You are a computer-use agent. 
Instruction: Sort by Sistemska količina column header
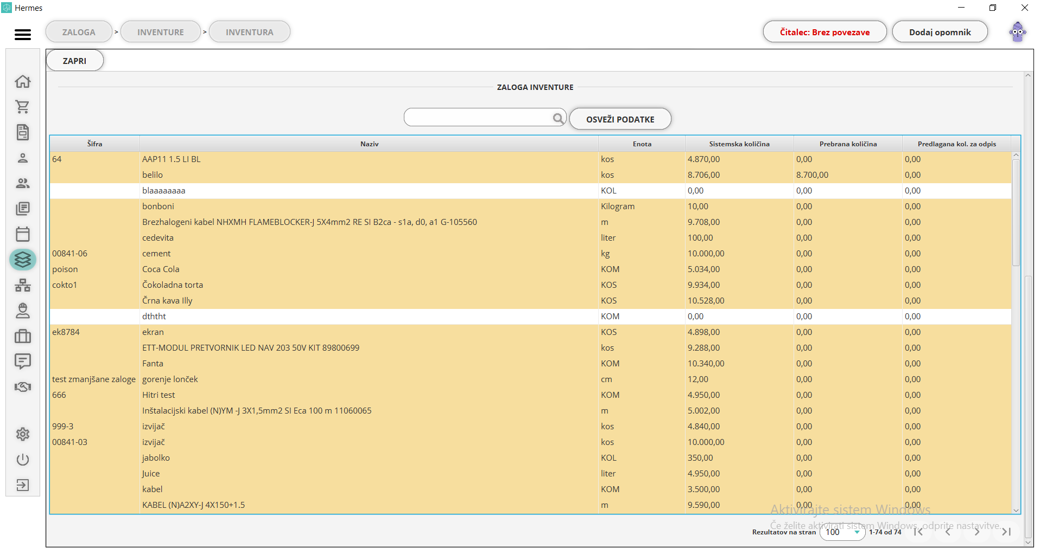click(x=739, y=144)
